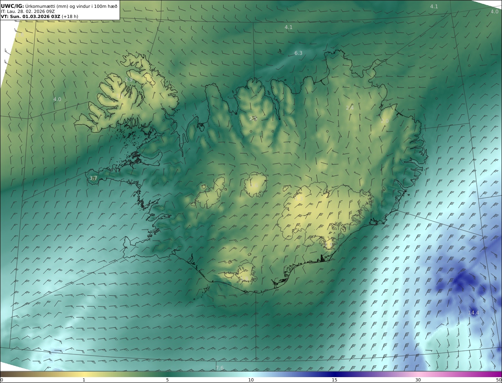Click the '15' tick label on the color scale

click(335, 380)
